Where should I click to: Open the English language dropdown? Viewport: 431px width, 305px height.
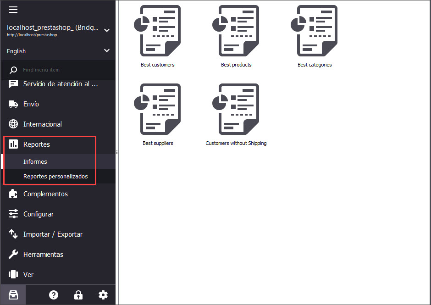coord(106,51)
